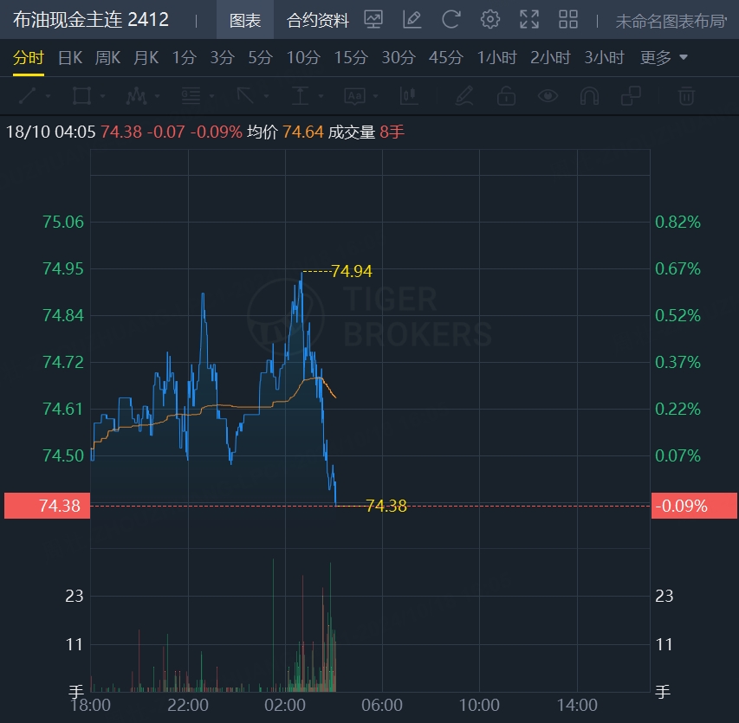Click the fullscreen expand icon
739x723 pixels.
point(529,20)
